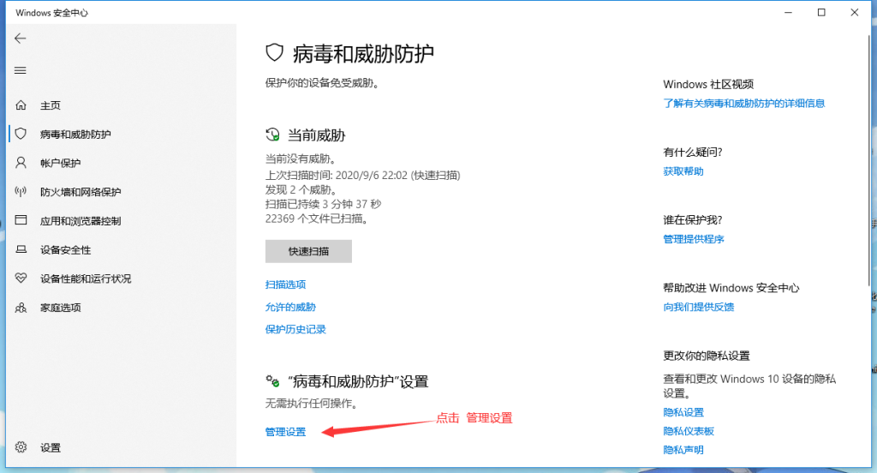This screenshot has height=473, width=877.
Task: Click the text 扫描已持续 3 分钟 37 秒
Action: [x=323, y=204]
